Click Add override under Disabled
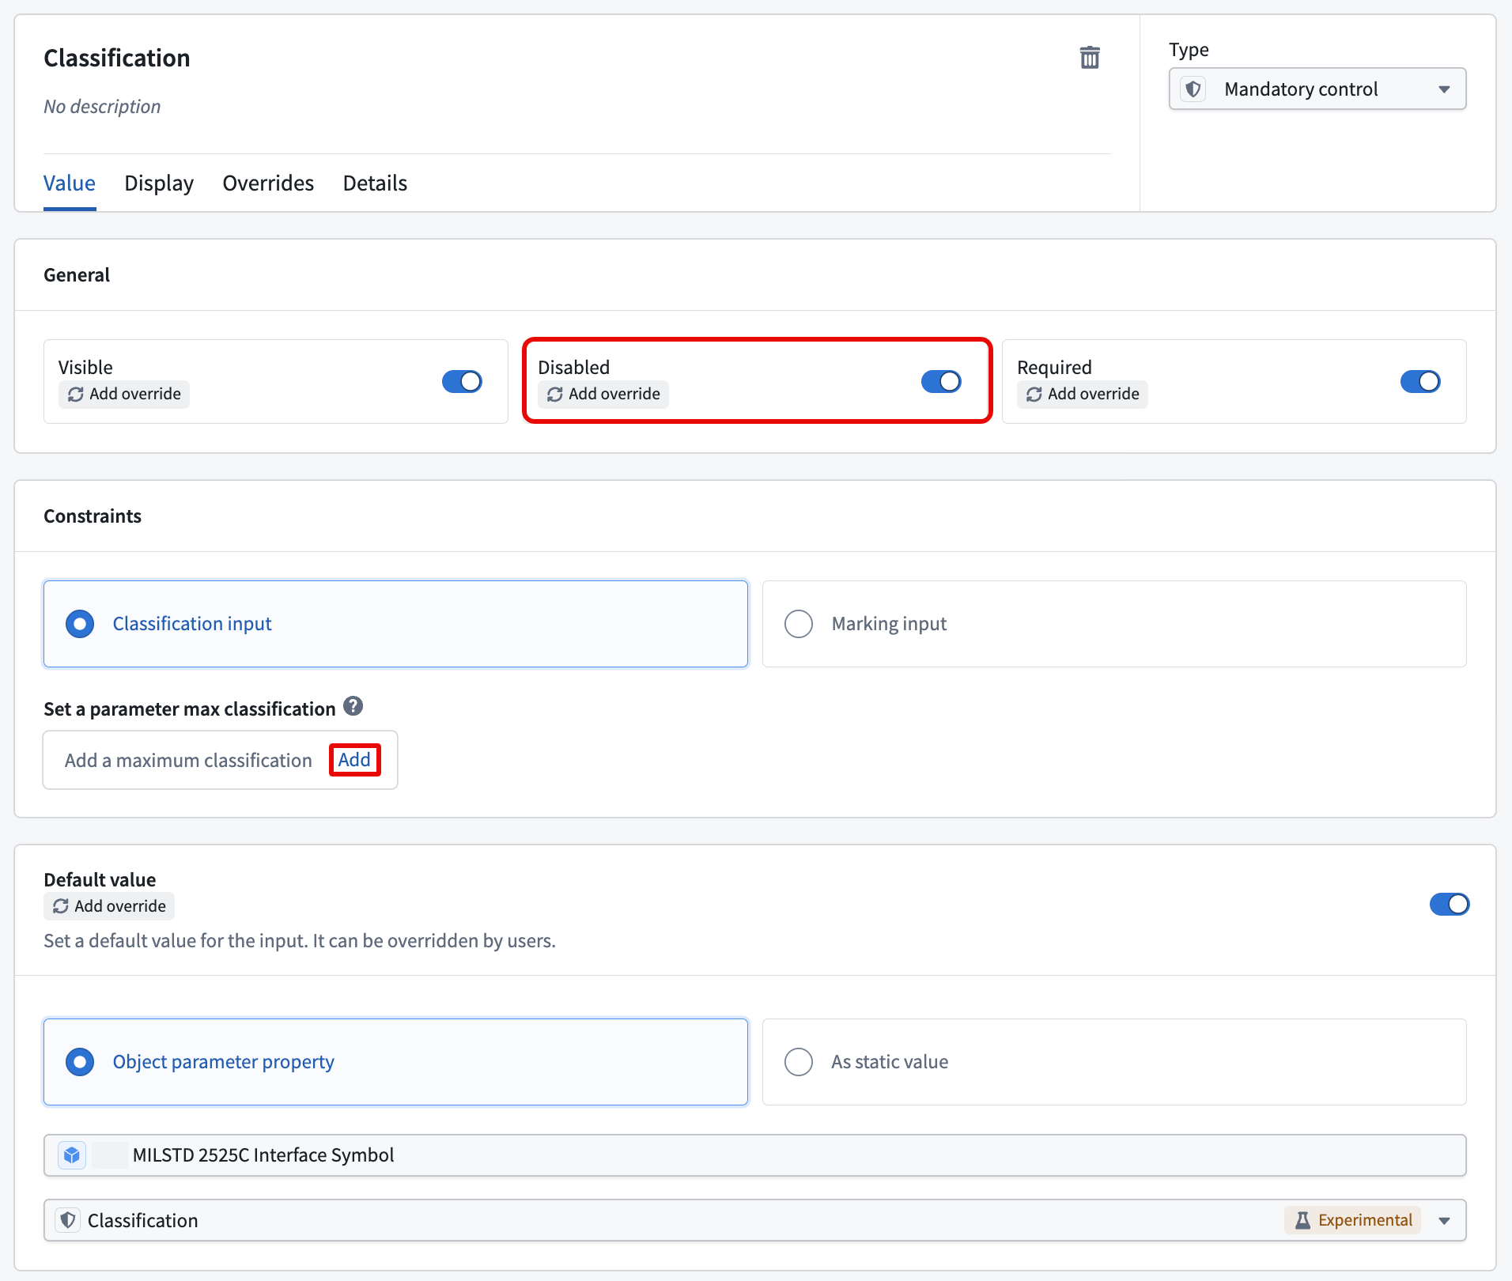Viewport: 1512px width, 1281px height. (x=603, y=394)
